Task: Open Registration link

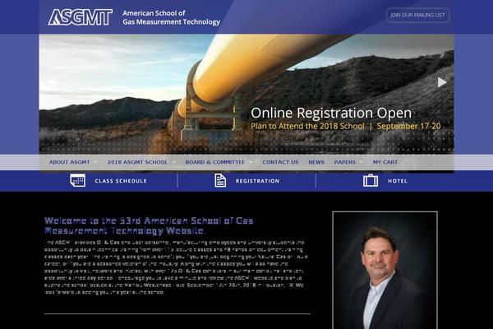Action: click(257, 181)
